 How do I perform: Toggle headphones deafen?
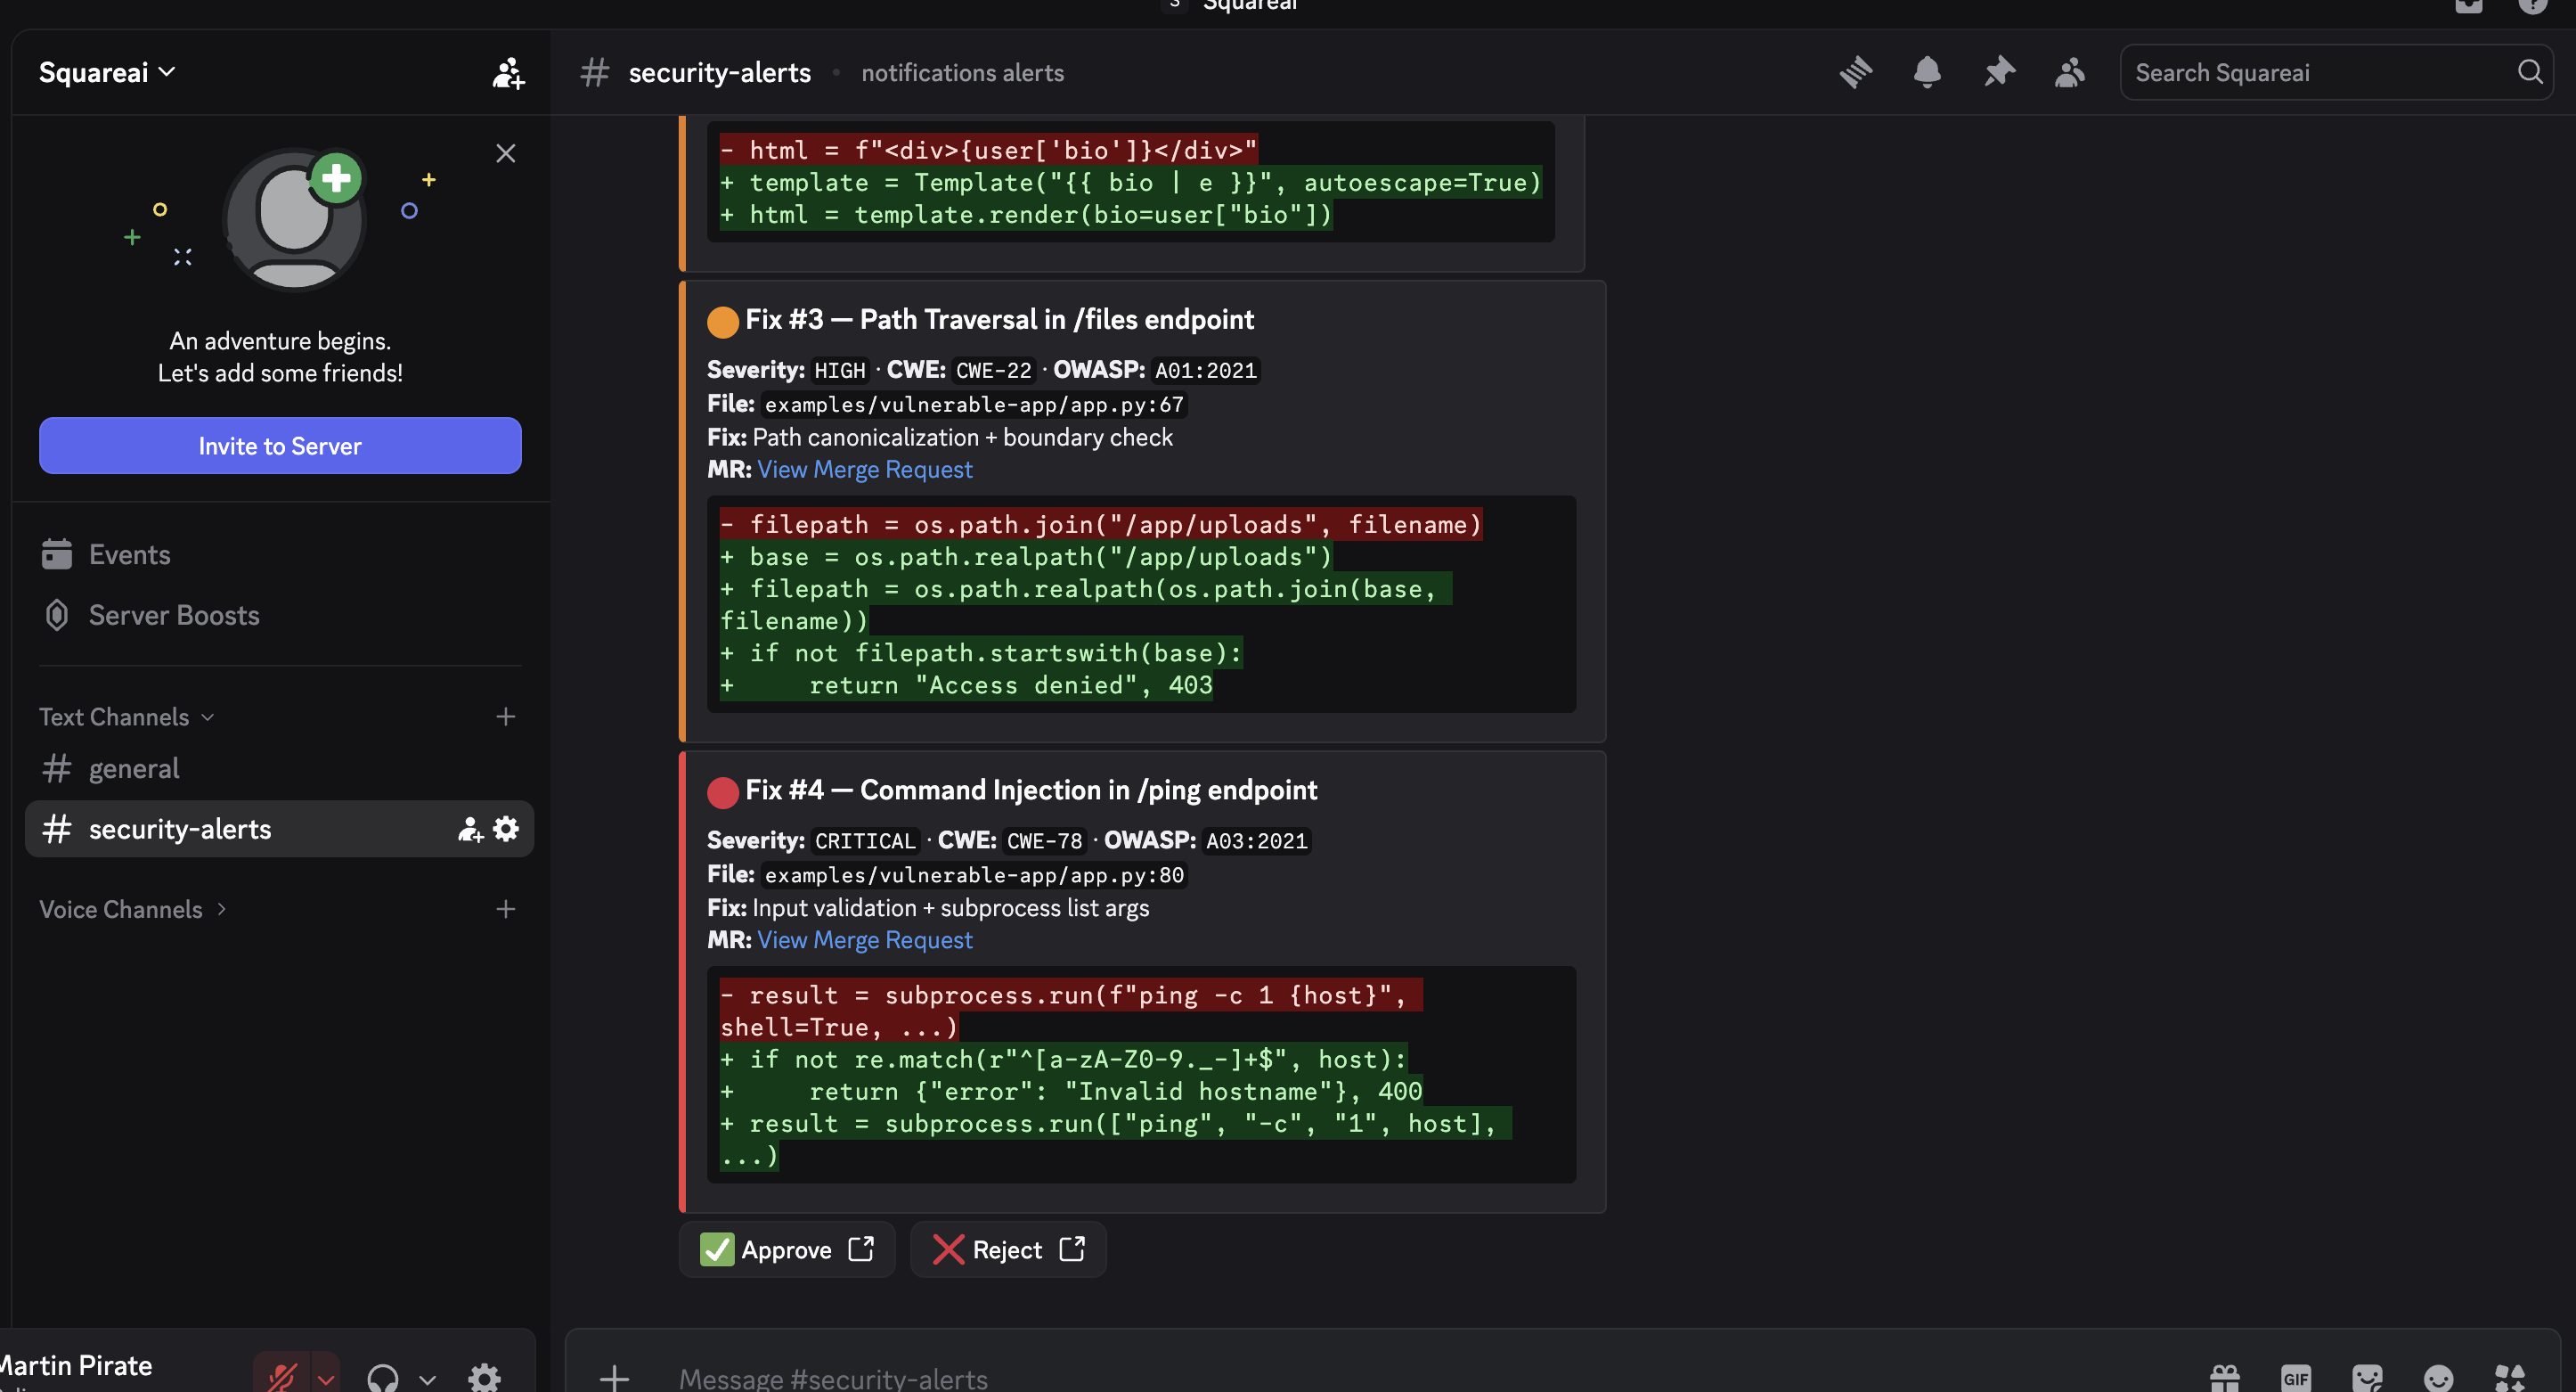(382, 1378)
